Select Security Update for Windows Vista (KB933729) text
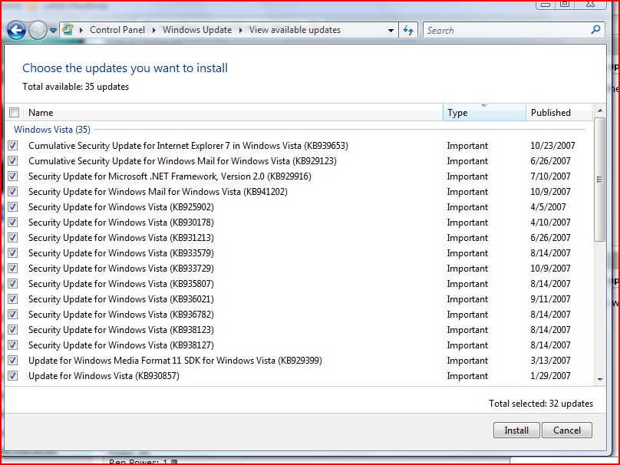Image resolution: width=620 pixels, height=465 pixels. 121,269
